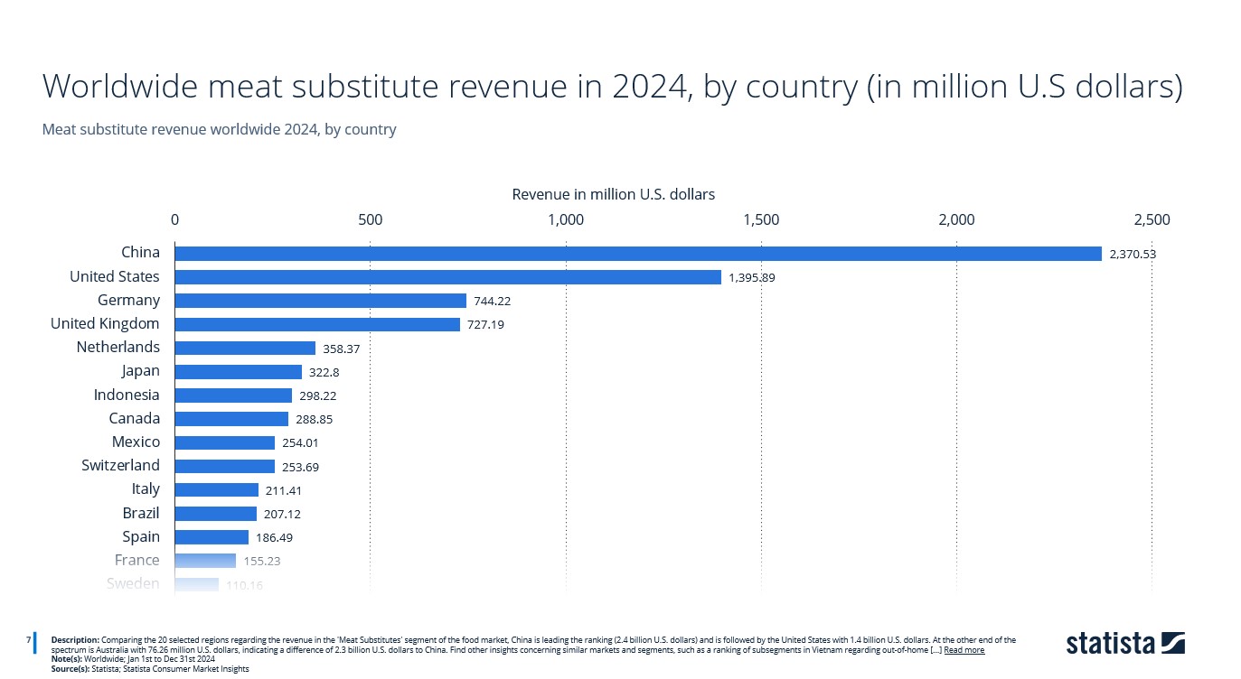Click the page number 7 marker
This screenshot has width=1241, height=679.
[28, 639]
